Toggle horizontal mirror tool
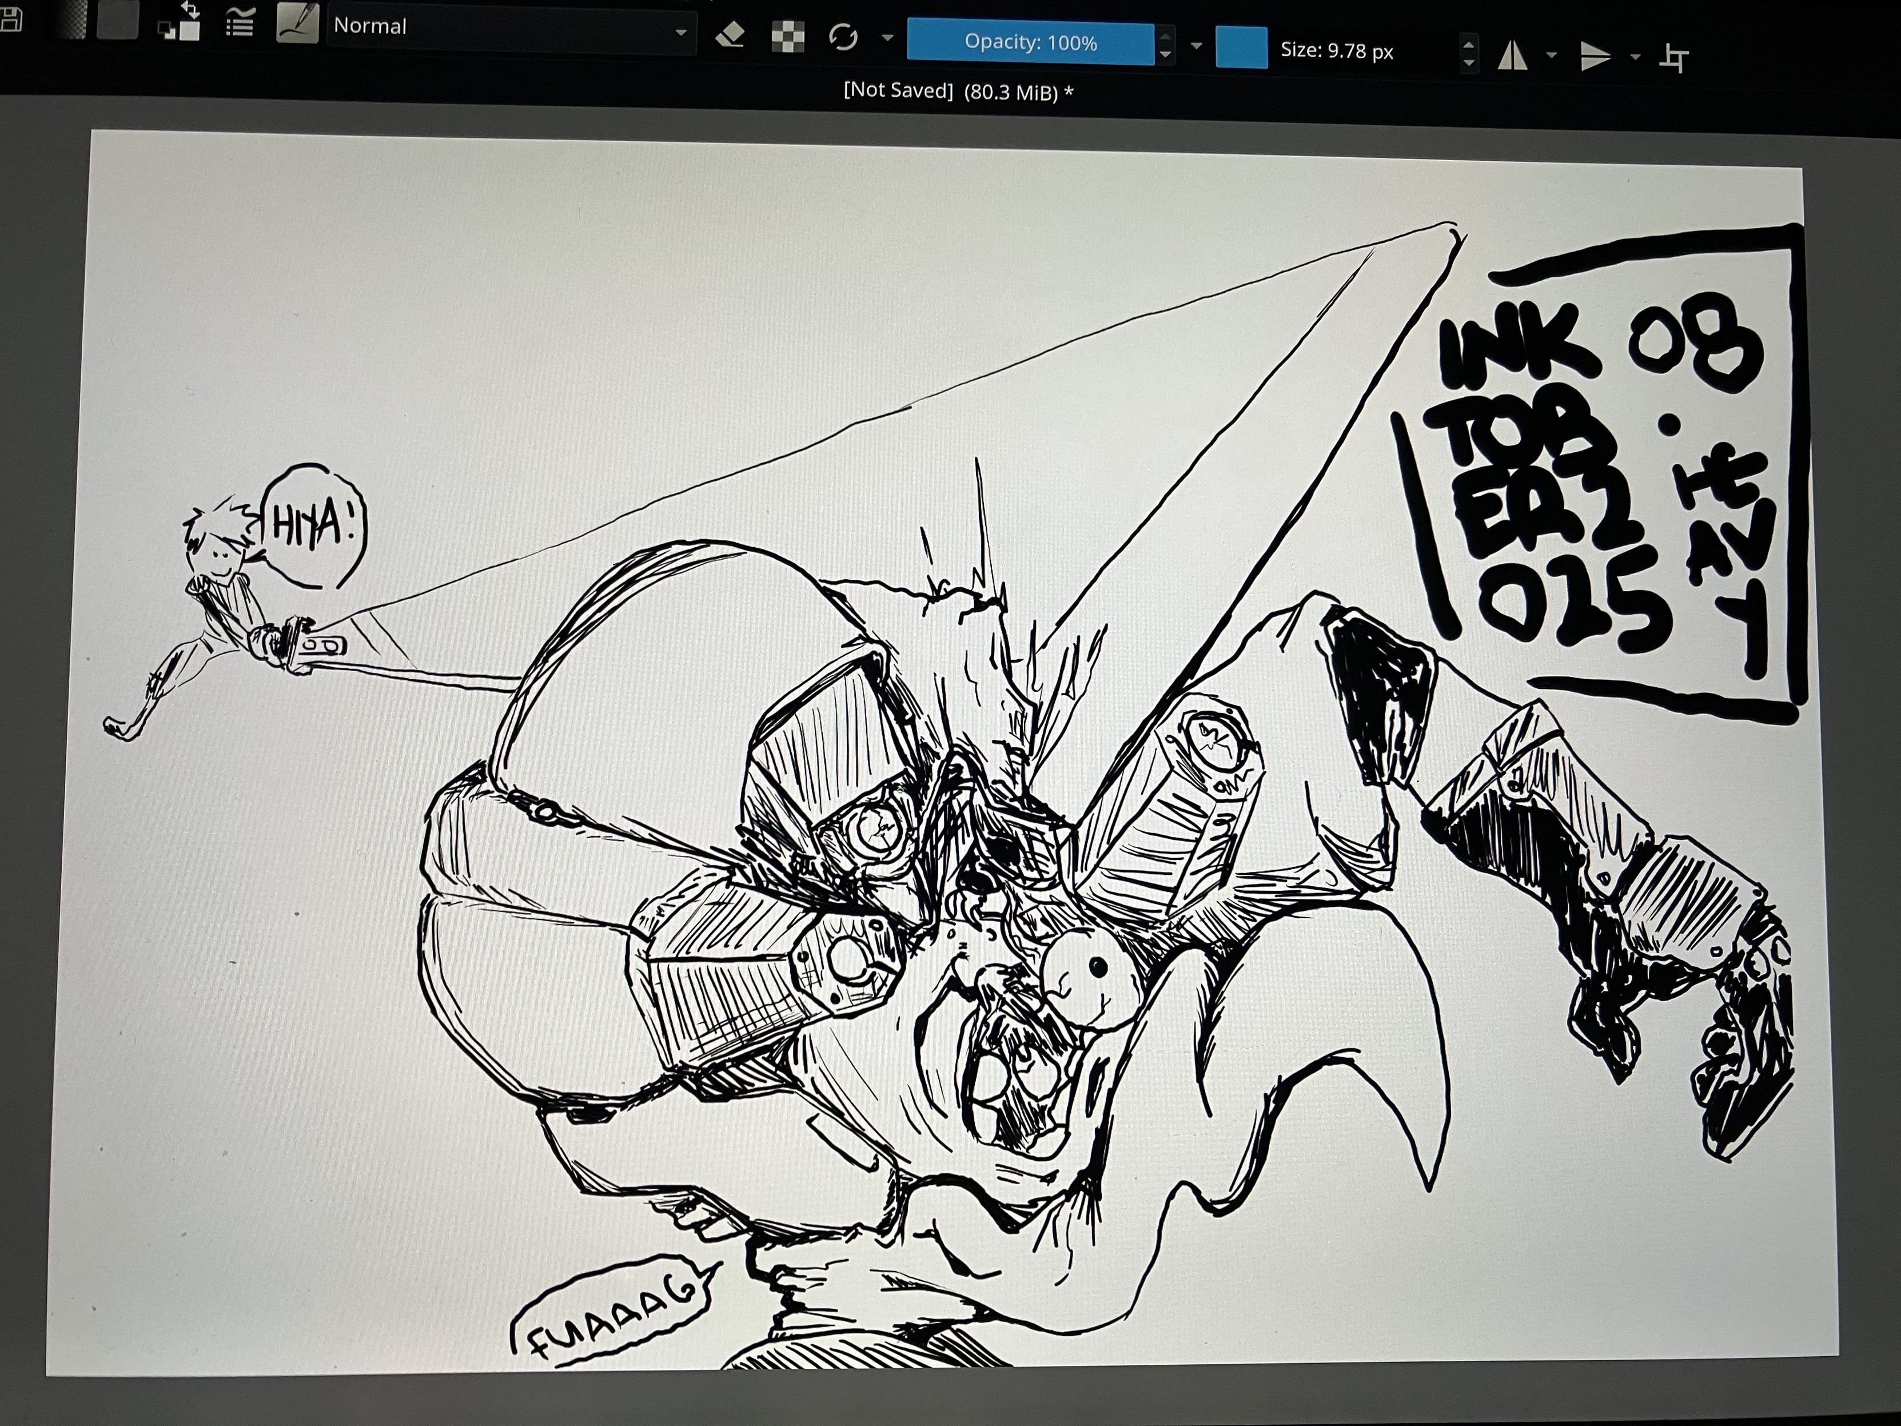Screen dimensions: 1901x1426 (1513, 56)
